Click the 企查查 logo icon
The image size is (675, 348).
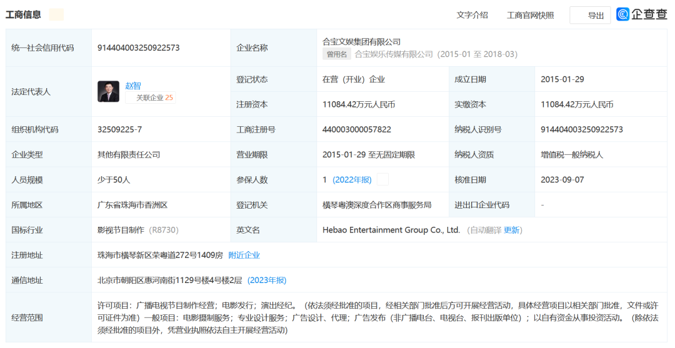pos(622,14)
